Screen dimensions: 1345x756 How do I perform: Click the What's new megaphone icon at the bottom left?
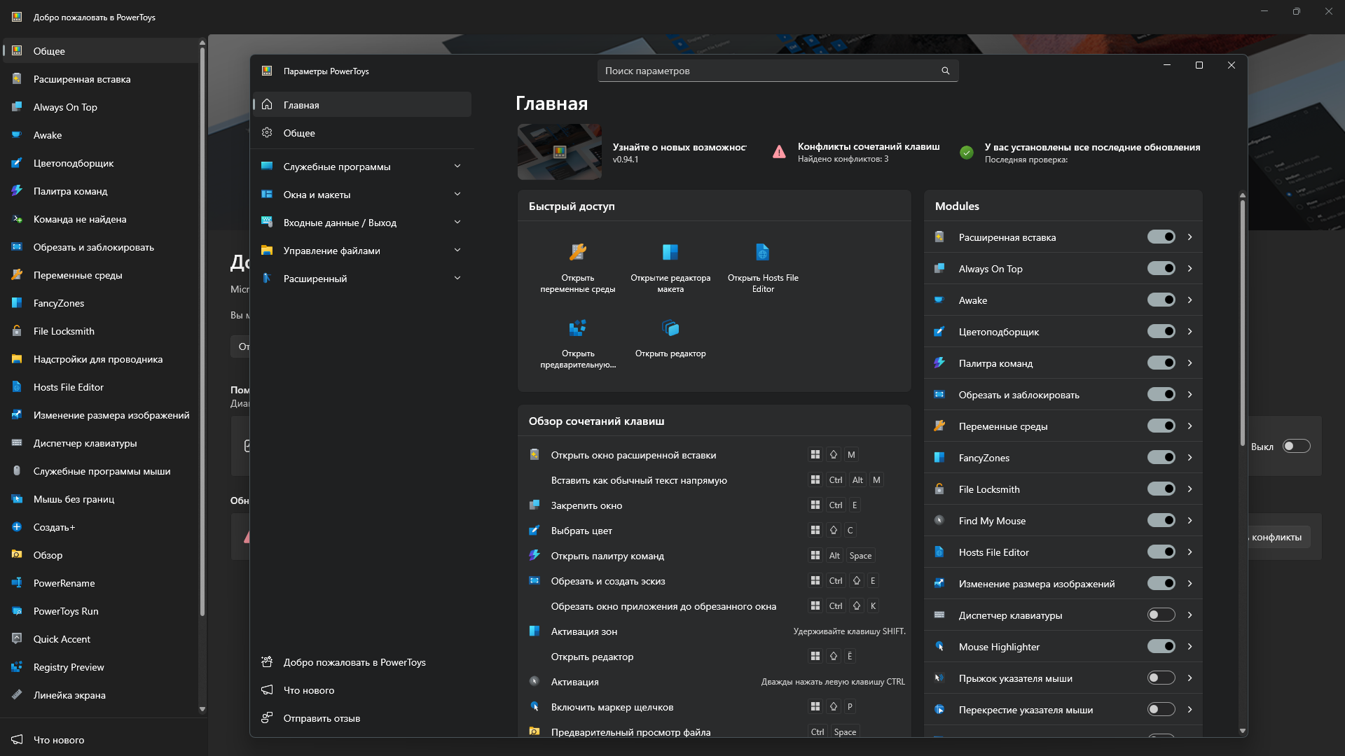pos(17,739)
